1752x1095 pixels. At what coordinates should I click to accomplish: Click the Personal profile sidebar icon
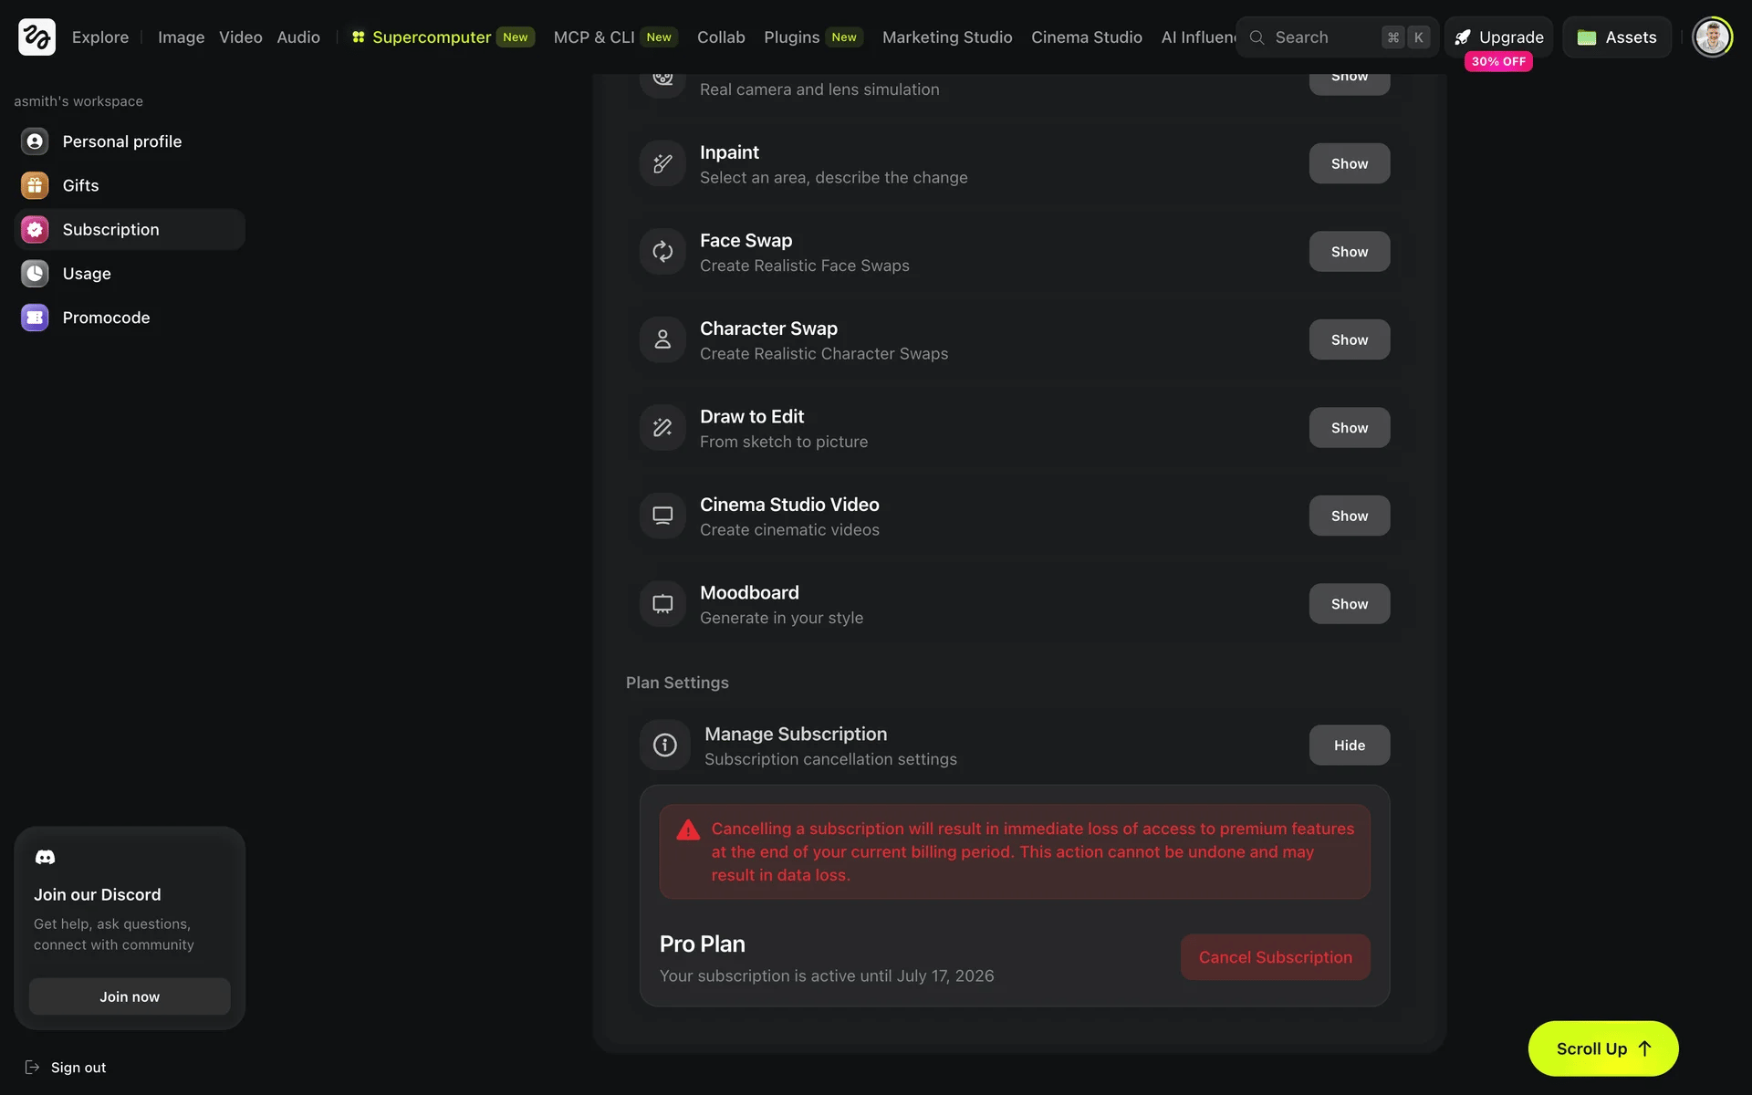tap(35, 141)
